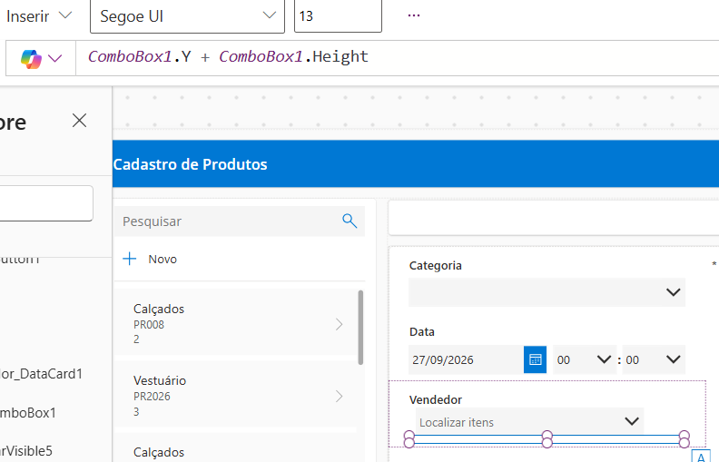Open the Inserir menu

39,16
